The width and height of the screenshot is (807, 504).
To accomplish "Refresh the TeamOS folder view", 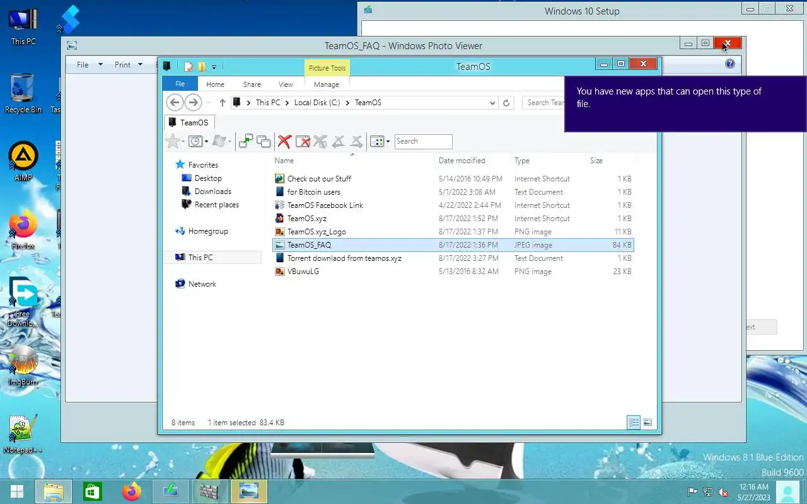I will point(506,103).
